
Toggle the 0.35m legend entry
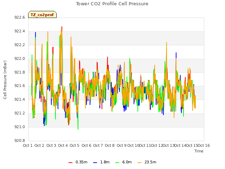click(78, 162)
